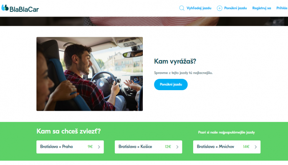Click the driver in car photo
The height and width of the screenshot is (165, 288).
point(89,74)
